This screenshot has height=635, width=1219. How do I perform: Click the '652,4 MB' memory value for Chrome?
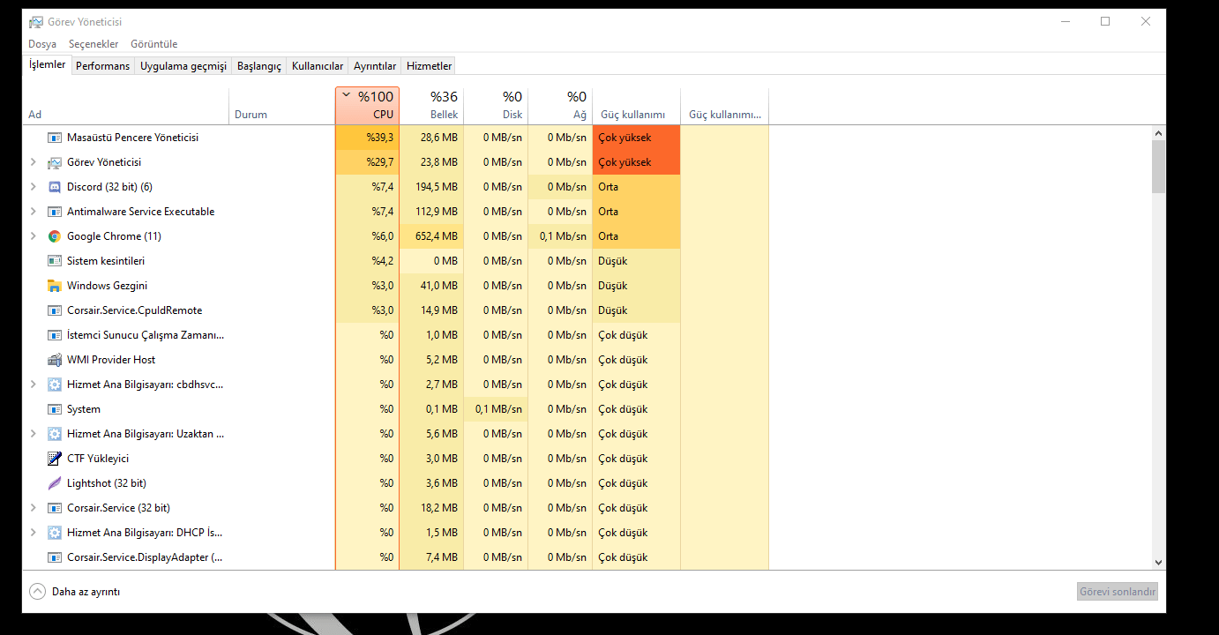[432, 236]
